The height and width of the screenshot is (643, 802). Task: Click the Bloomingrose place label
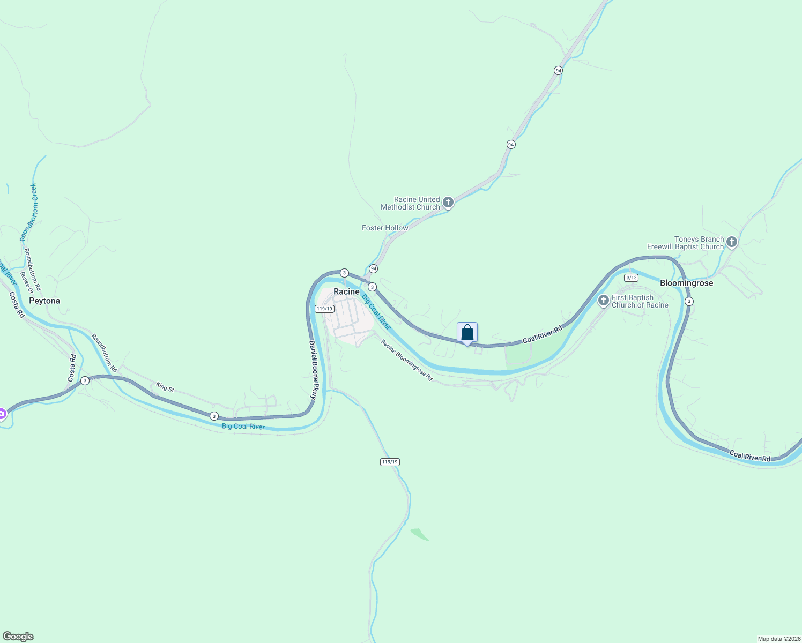687,283
